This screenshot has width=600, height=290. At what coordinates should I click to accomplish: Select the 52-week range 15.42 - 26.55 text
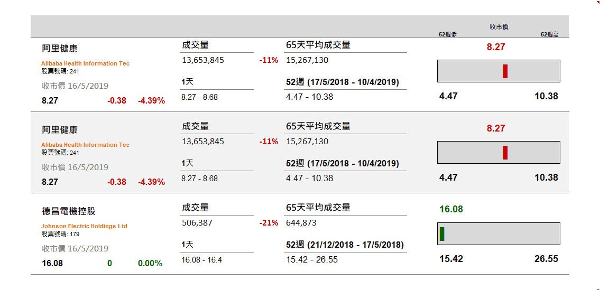(312, 260)
